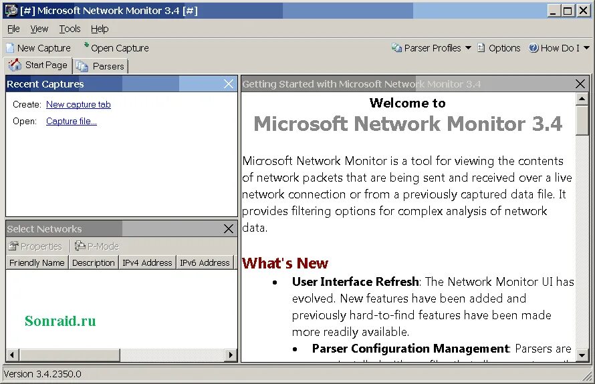The image size is (595, 384).
Task: Click the What's New heading
Action: point(285,263)
